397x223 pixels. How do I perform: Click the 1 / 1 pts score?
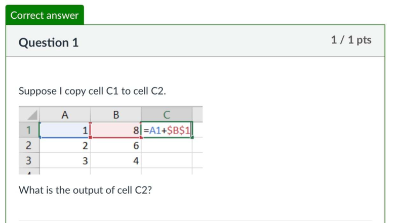click(351, 40)
